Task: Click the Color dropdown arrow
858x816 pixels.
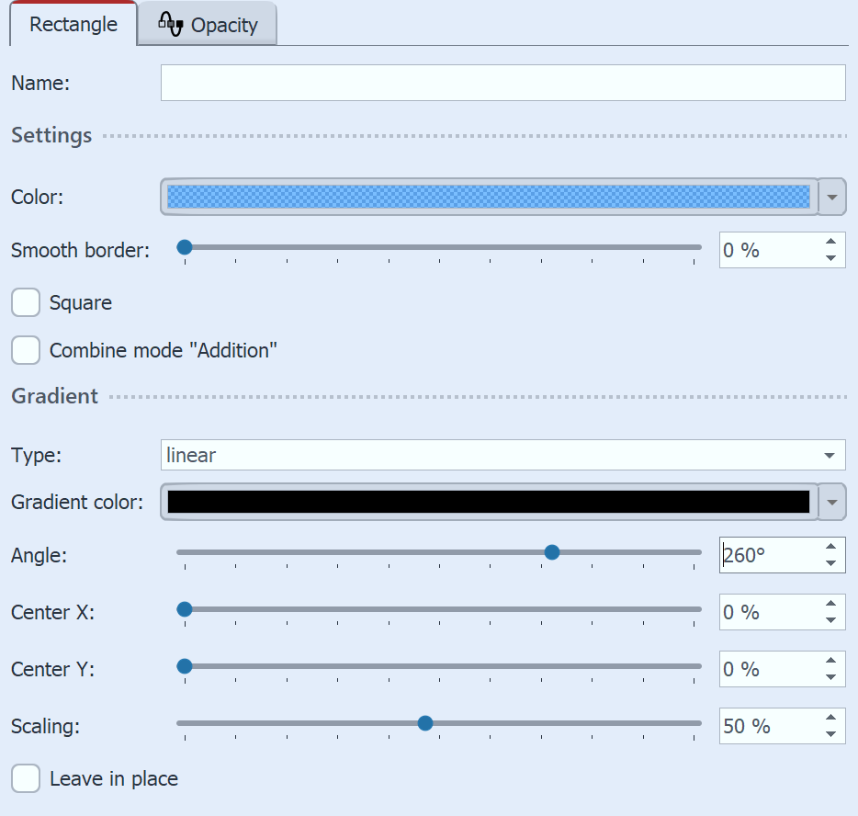Action: click(x=832, y=197)
